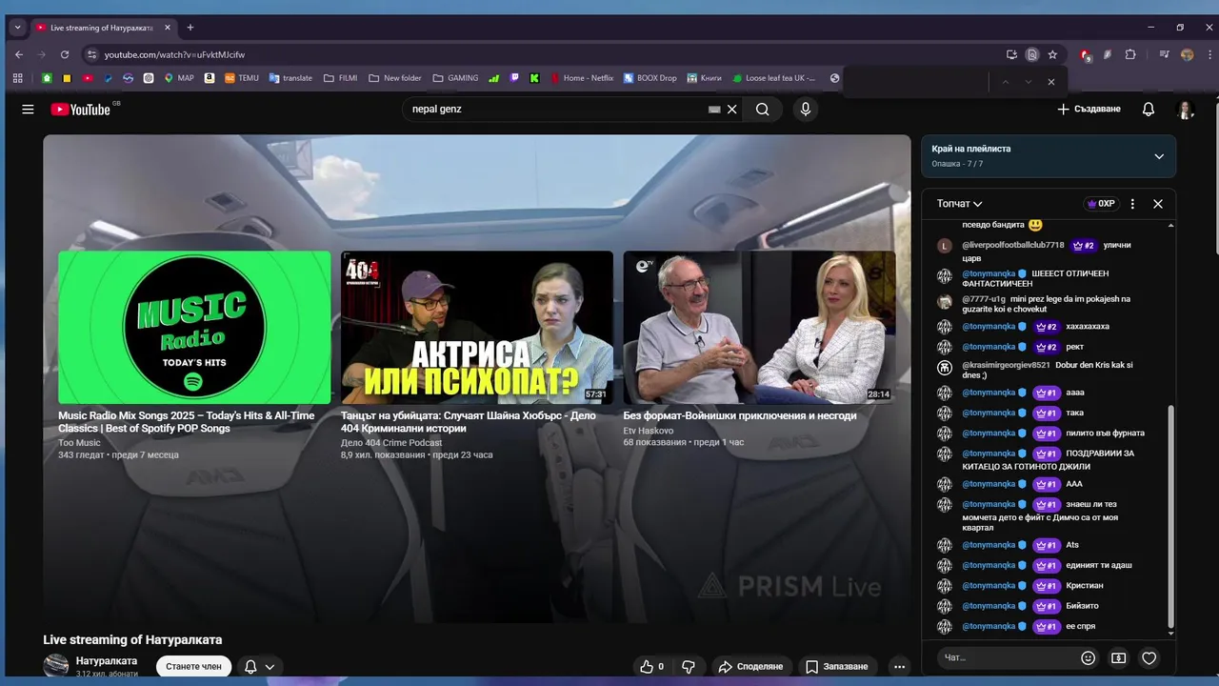The width and height of the screenshot is (1219, 686).
Task: Open the Kick bookmark icon
Action: (534, 78)
